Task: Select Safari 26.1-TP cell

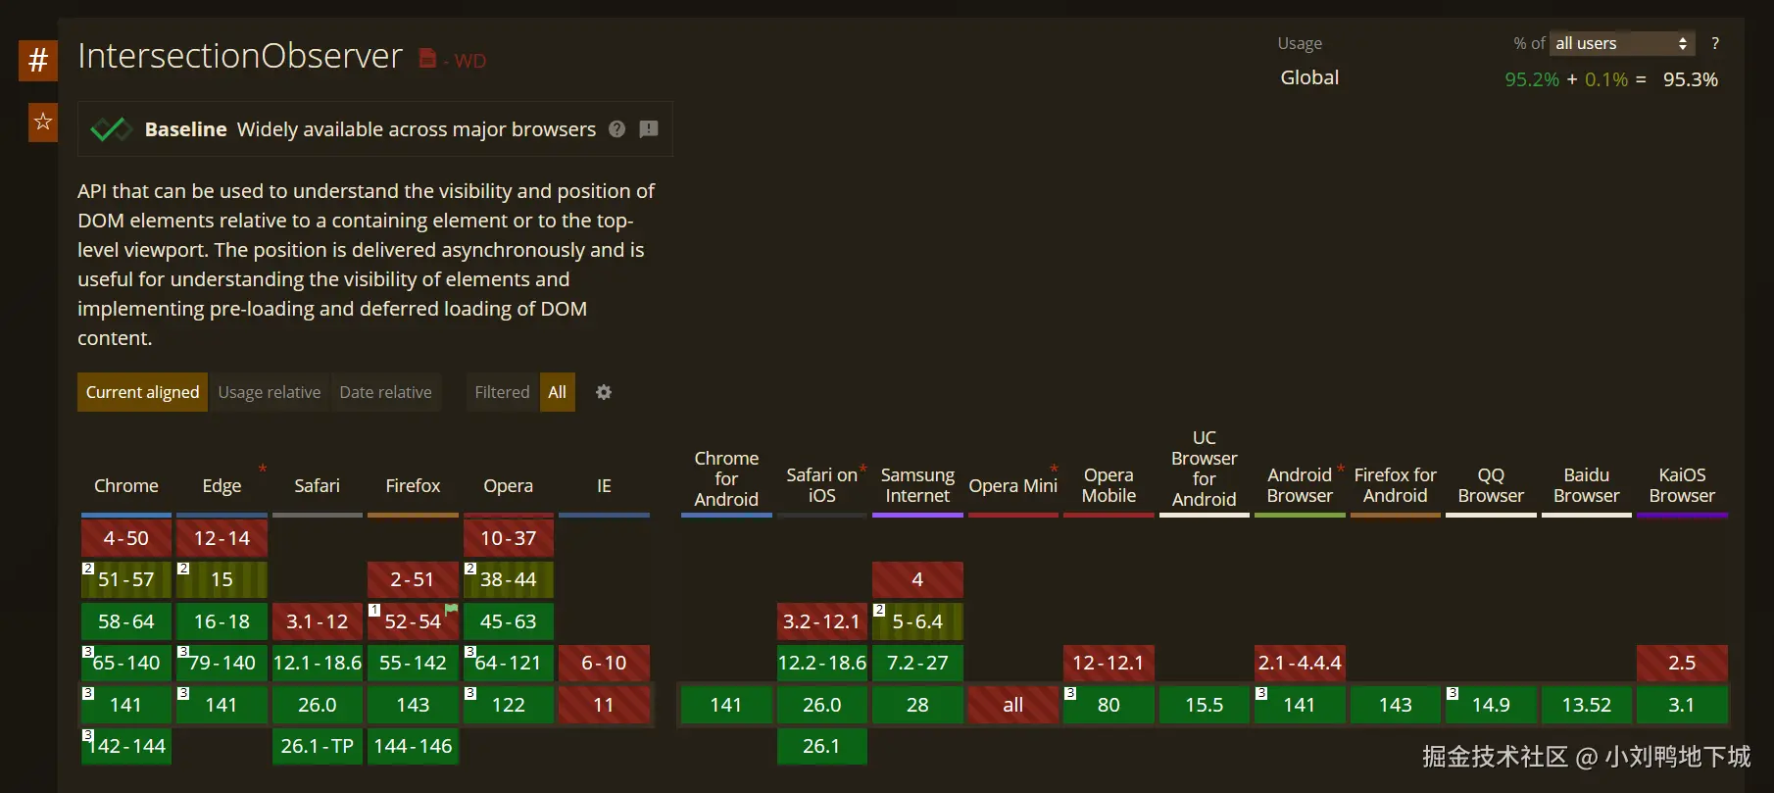Action: click(318, 746)
